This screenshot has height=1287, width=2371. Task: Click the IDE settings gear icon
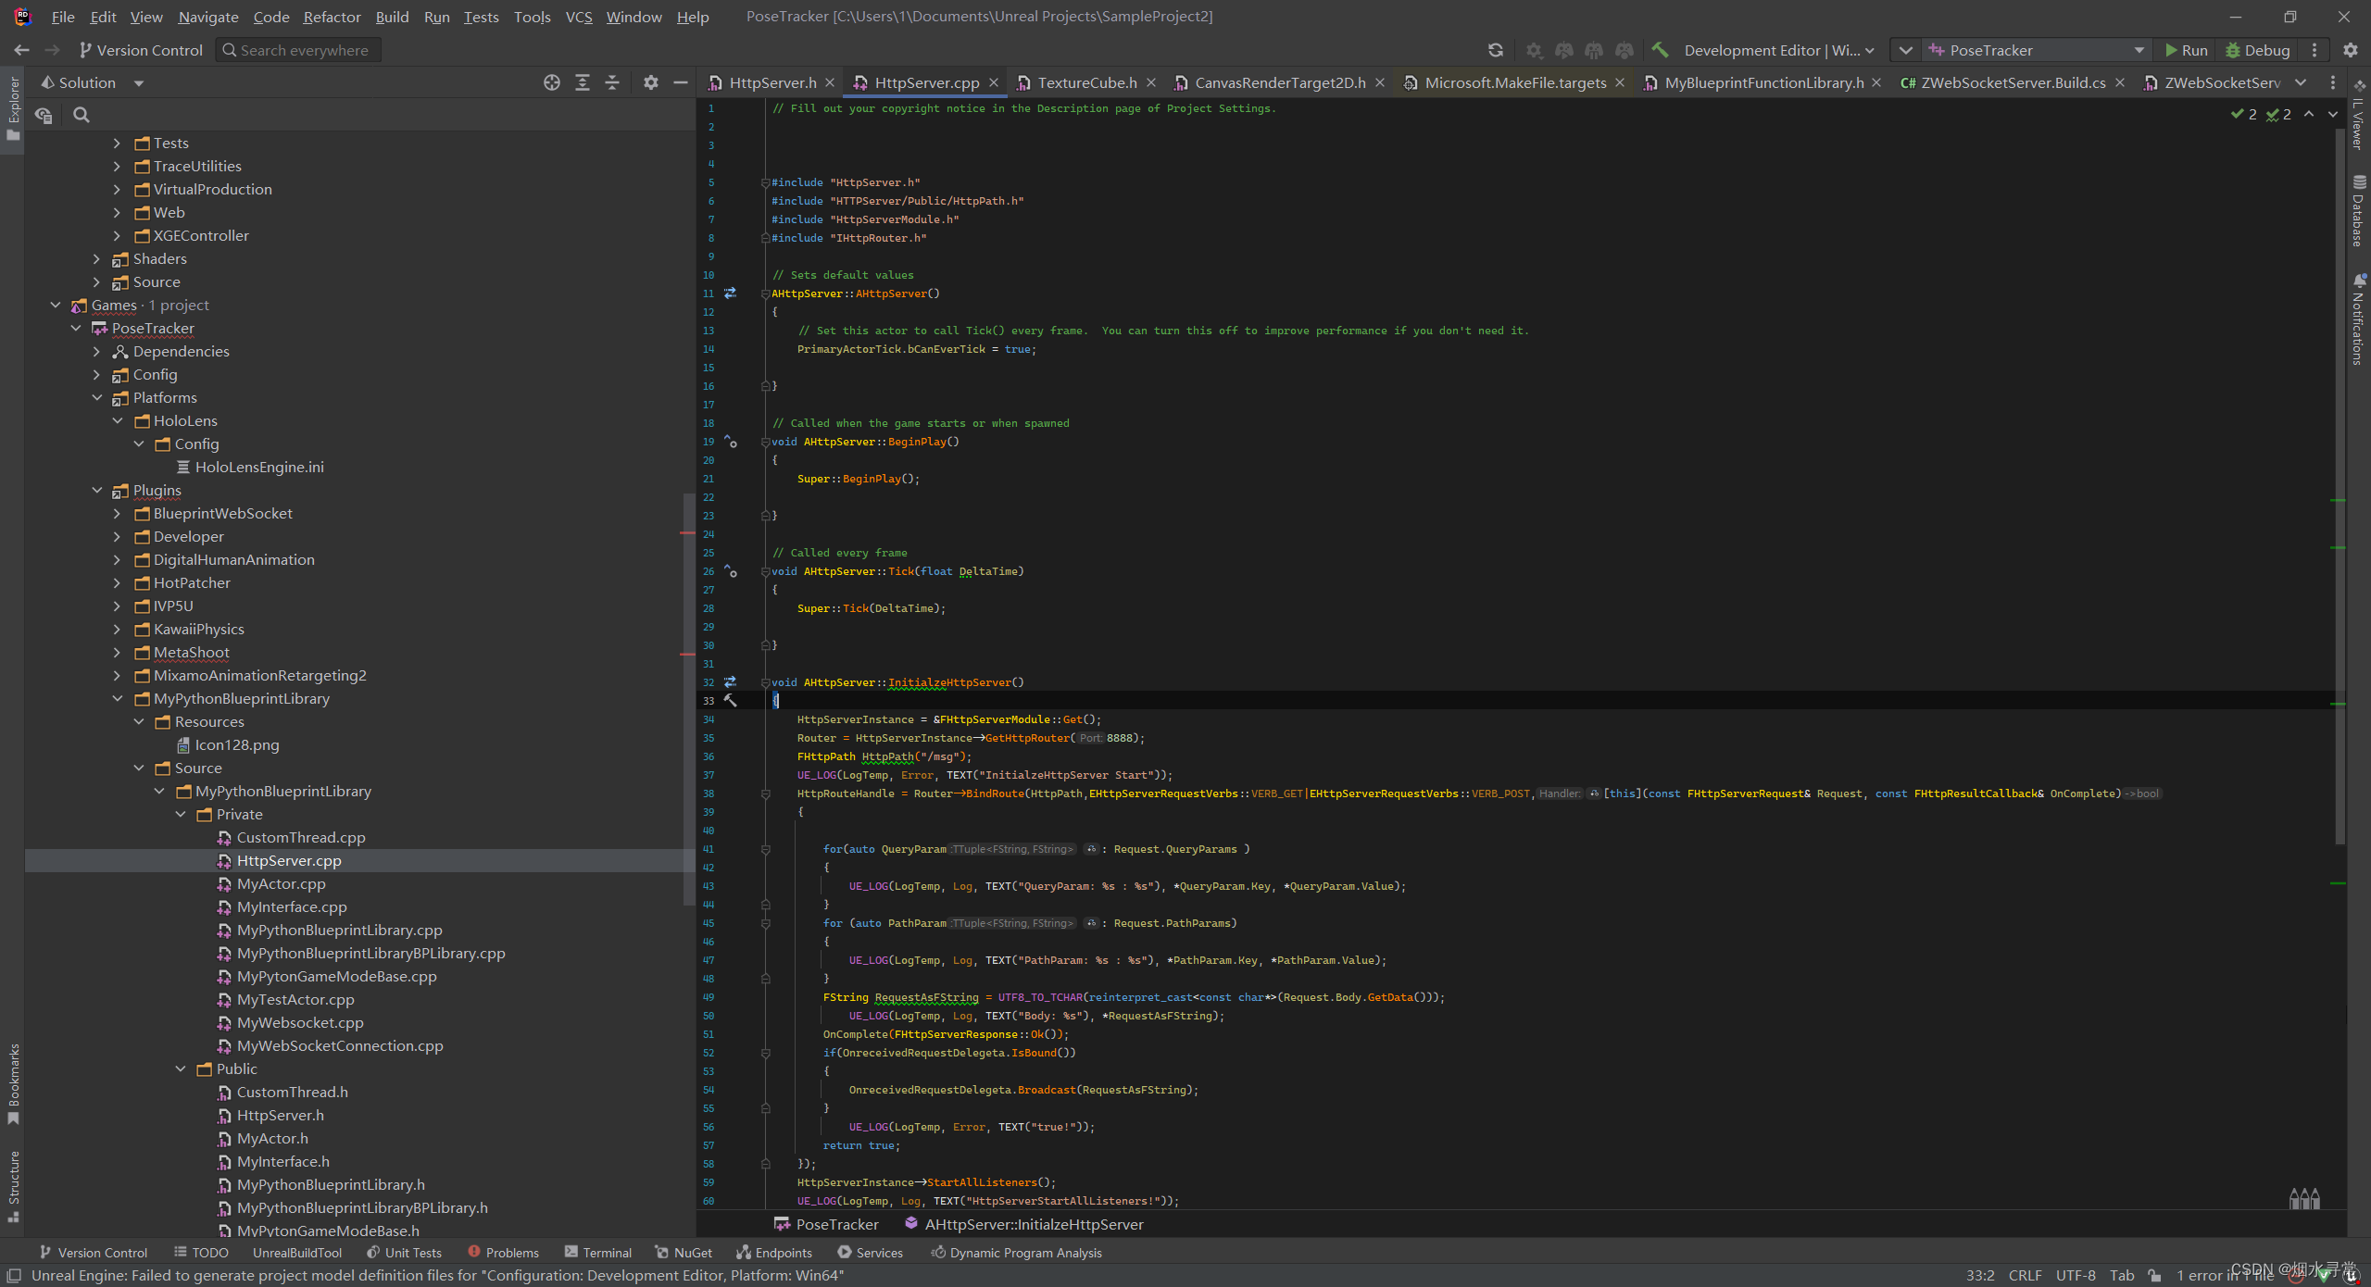pyautogui.click(x=2350, y=50)
